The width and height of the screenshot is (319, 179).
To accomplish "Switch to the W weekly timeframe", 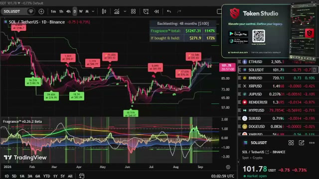I will tap(81, 11).
